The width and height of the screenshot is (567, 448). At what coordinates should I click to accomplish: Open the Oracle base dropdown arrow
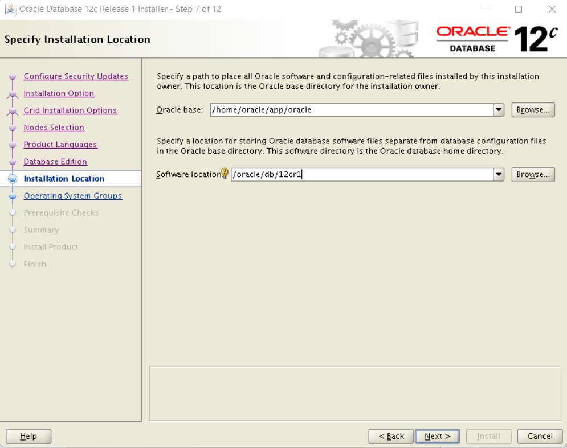[499, 110]
